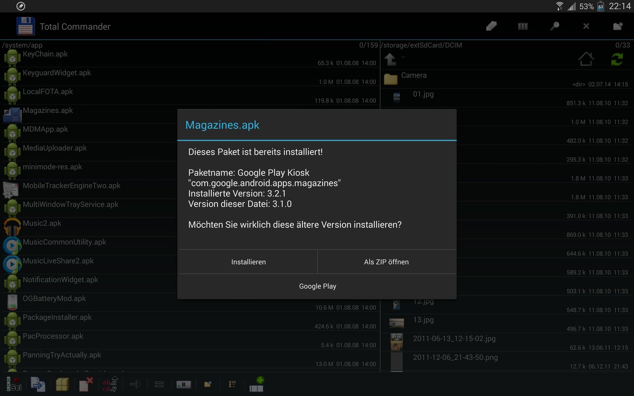Select MusicLiveShare2.apk file
The width and height of the screenshot is (634, 396).
(90, 265)
